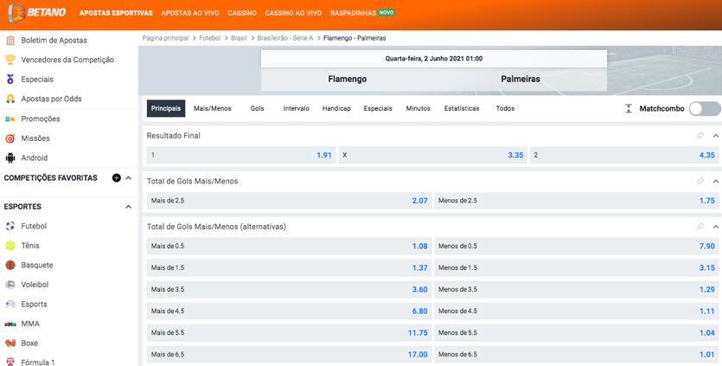The image size is (722, 366).
Task: Switch to the Minutos tab
Action: tap(418, 108)
